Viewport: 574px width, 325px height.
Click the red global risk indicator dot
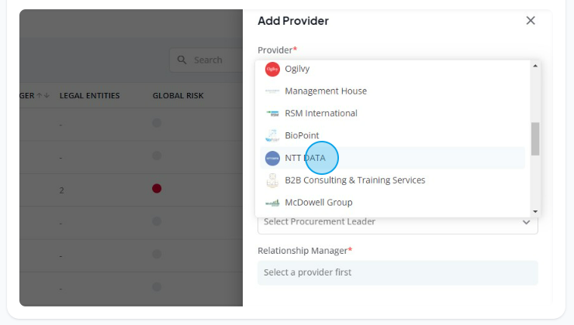(157, 189)
